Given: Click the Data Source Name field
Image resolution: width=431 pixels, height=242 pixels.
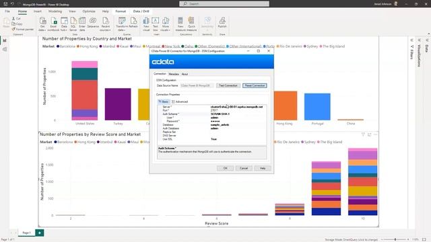Looking at the screenshot, I should [x=197, y=85].
